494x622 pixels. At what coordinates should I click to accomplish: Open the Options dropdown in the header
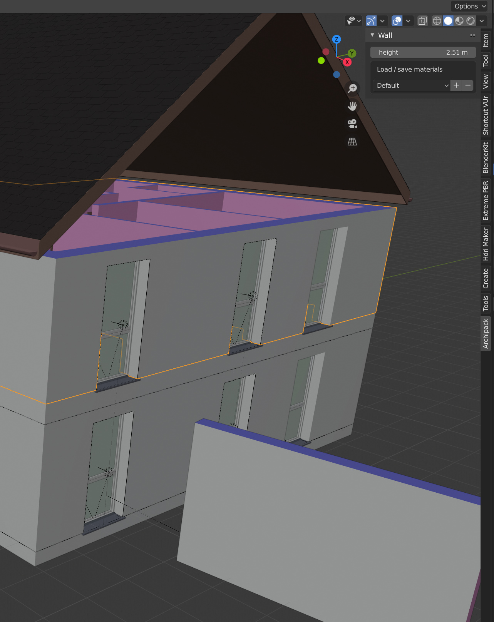470,6
